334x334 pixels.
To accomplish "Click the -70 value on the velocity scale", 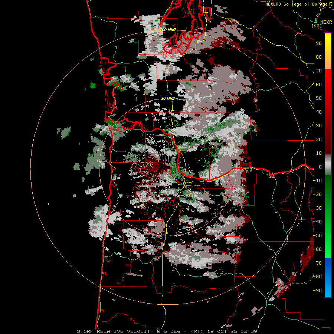I will coord(317,263).
